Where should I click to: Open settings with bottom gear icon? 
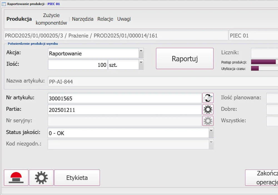[x=41, y=178]
